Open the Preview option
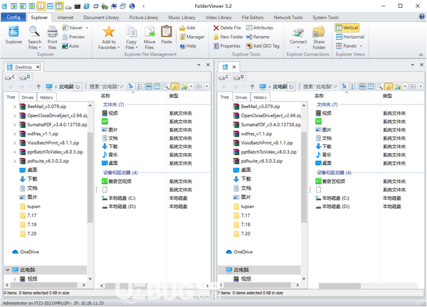427x307 pixels. coord(73,37)
